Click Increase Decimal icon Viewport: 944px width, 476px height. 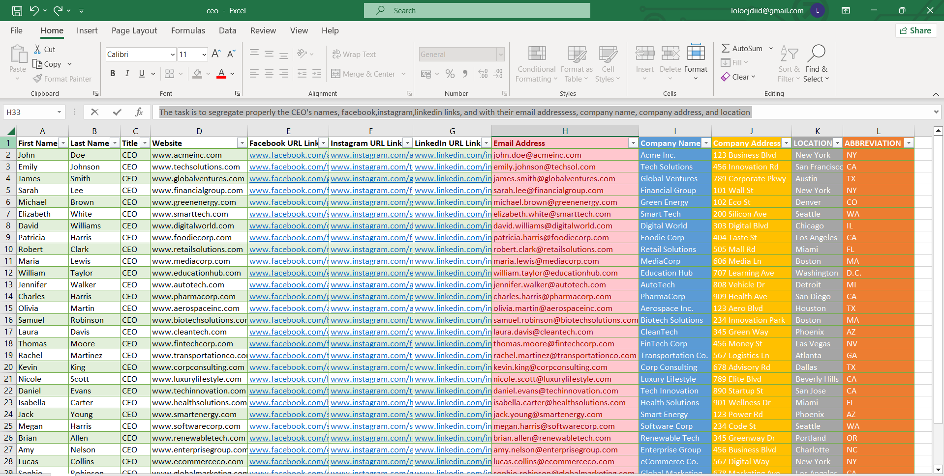(x=483, y=74)
